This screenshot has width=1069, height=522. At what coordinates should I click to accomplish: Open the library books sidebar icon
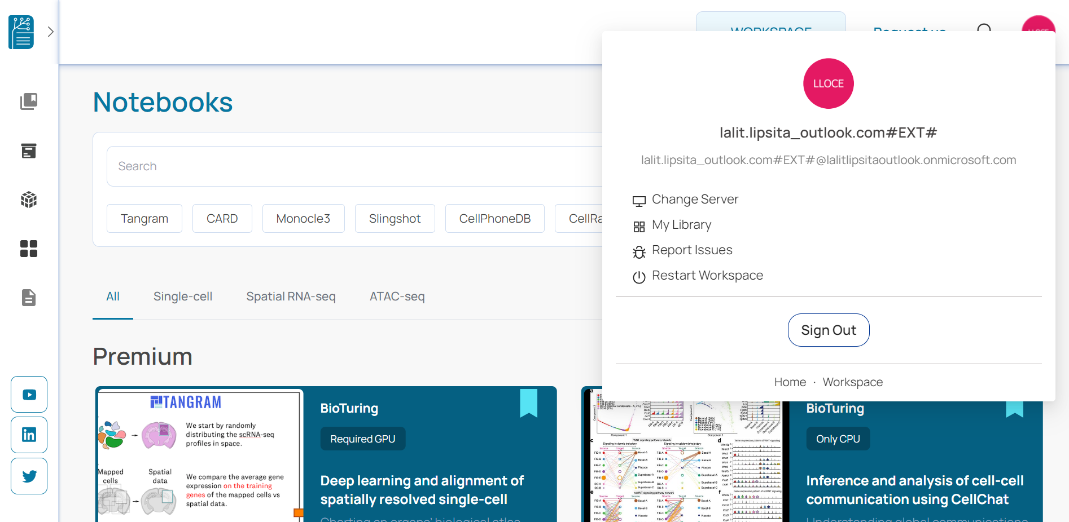pyautogui.click(x=29, y=101)
